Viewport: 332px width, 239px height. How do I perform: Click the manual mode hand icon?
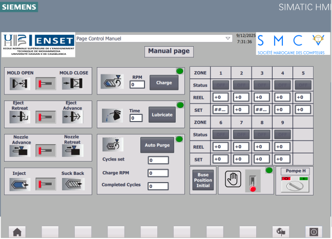pos(233,180)
